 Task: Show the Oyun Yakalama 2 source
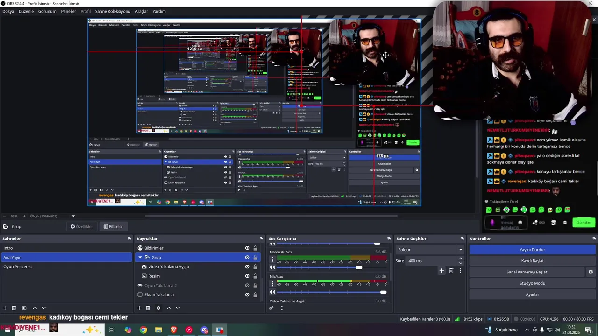tap(247, 286)
